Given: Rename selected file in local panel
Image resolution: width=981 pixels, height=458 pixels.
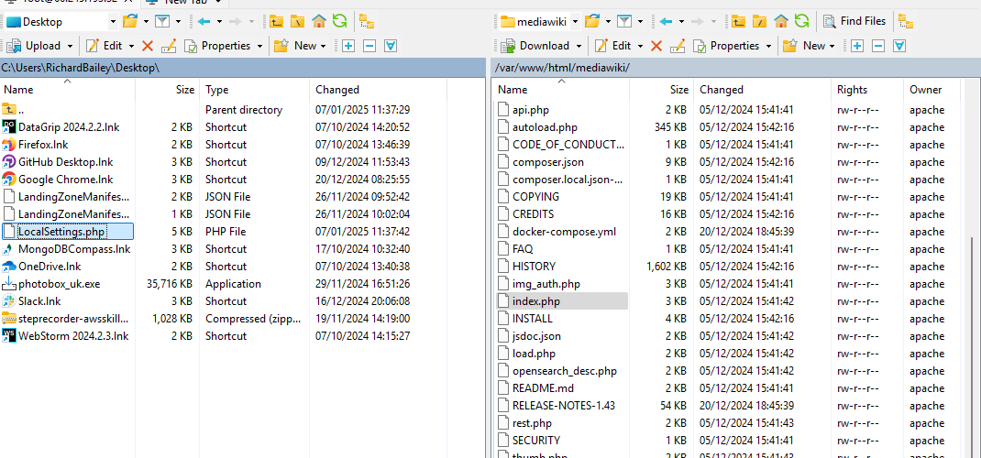Looking at the screenshot, I should coord(169,46).
